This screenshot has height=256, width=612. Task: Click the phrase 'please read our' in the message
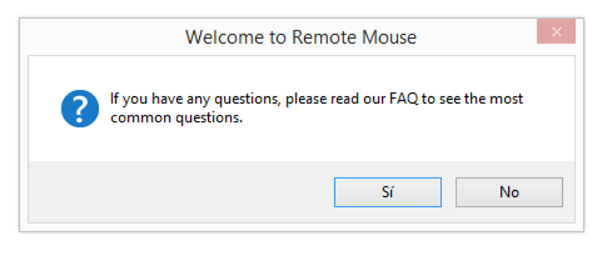[337, 99]
